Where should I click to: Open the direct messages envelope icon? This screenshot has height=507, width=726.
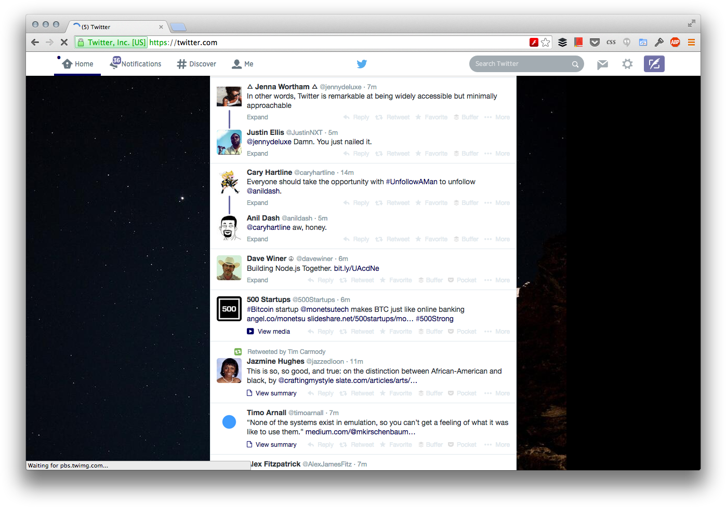tap(602, 64)
